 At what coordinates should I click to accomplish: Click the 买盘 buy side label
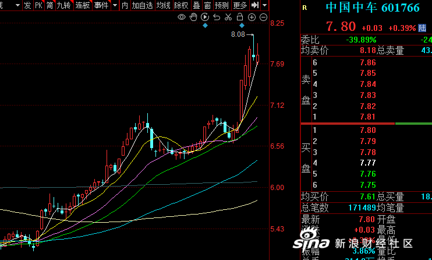click(306, 157)
